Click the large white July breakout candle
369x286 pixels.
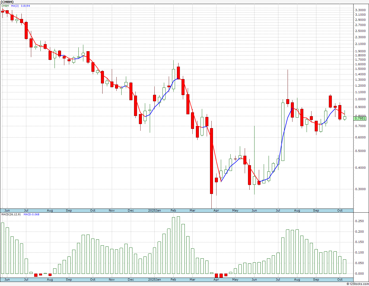pyautogui.click(x=283, y=132)
